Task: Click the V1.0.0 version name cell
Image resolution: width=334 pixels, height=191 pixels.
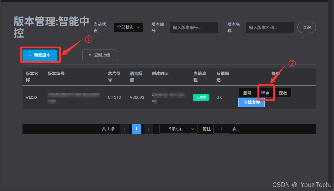Action: (31, 97)
